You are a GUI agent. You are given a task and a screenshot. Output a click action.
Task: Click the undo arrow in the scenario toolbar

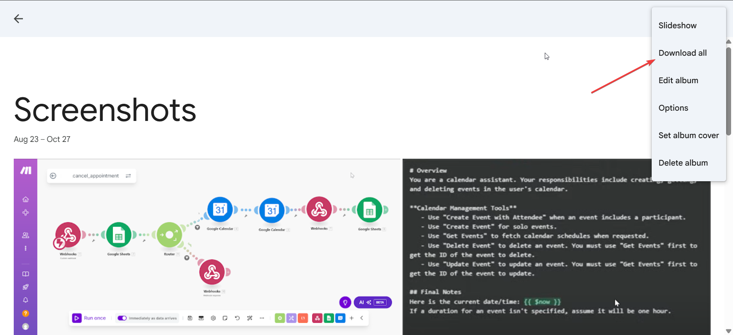[237, 318]
